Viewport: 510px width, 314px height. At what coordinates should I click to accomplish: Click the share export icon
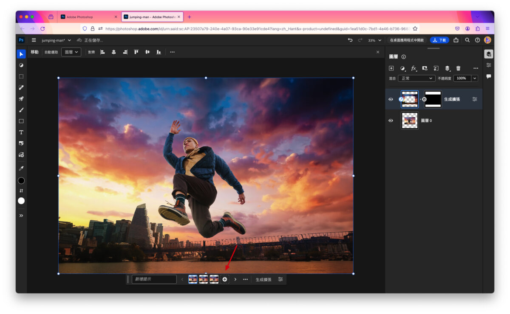pyautogui.click(x=456, y=40)
